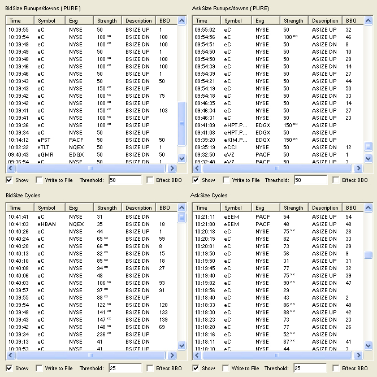Sort AskSize Cycles by Time column
Viewport: 377px width, 377px height.
click(x=207, y=208)
